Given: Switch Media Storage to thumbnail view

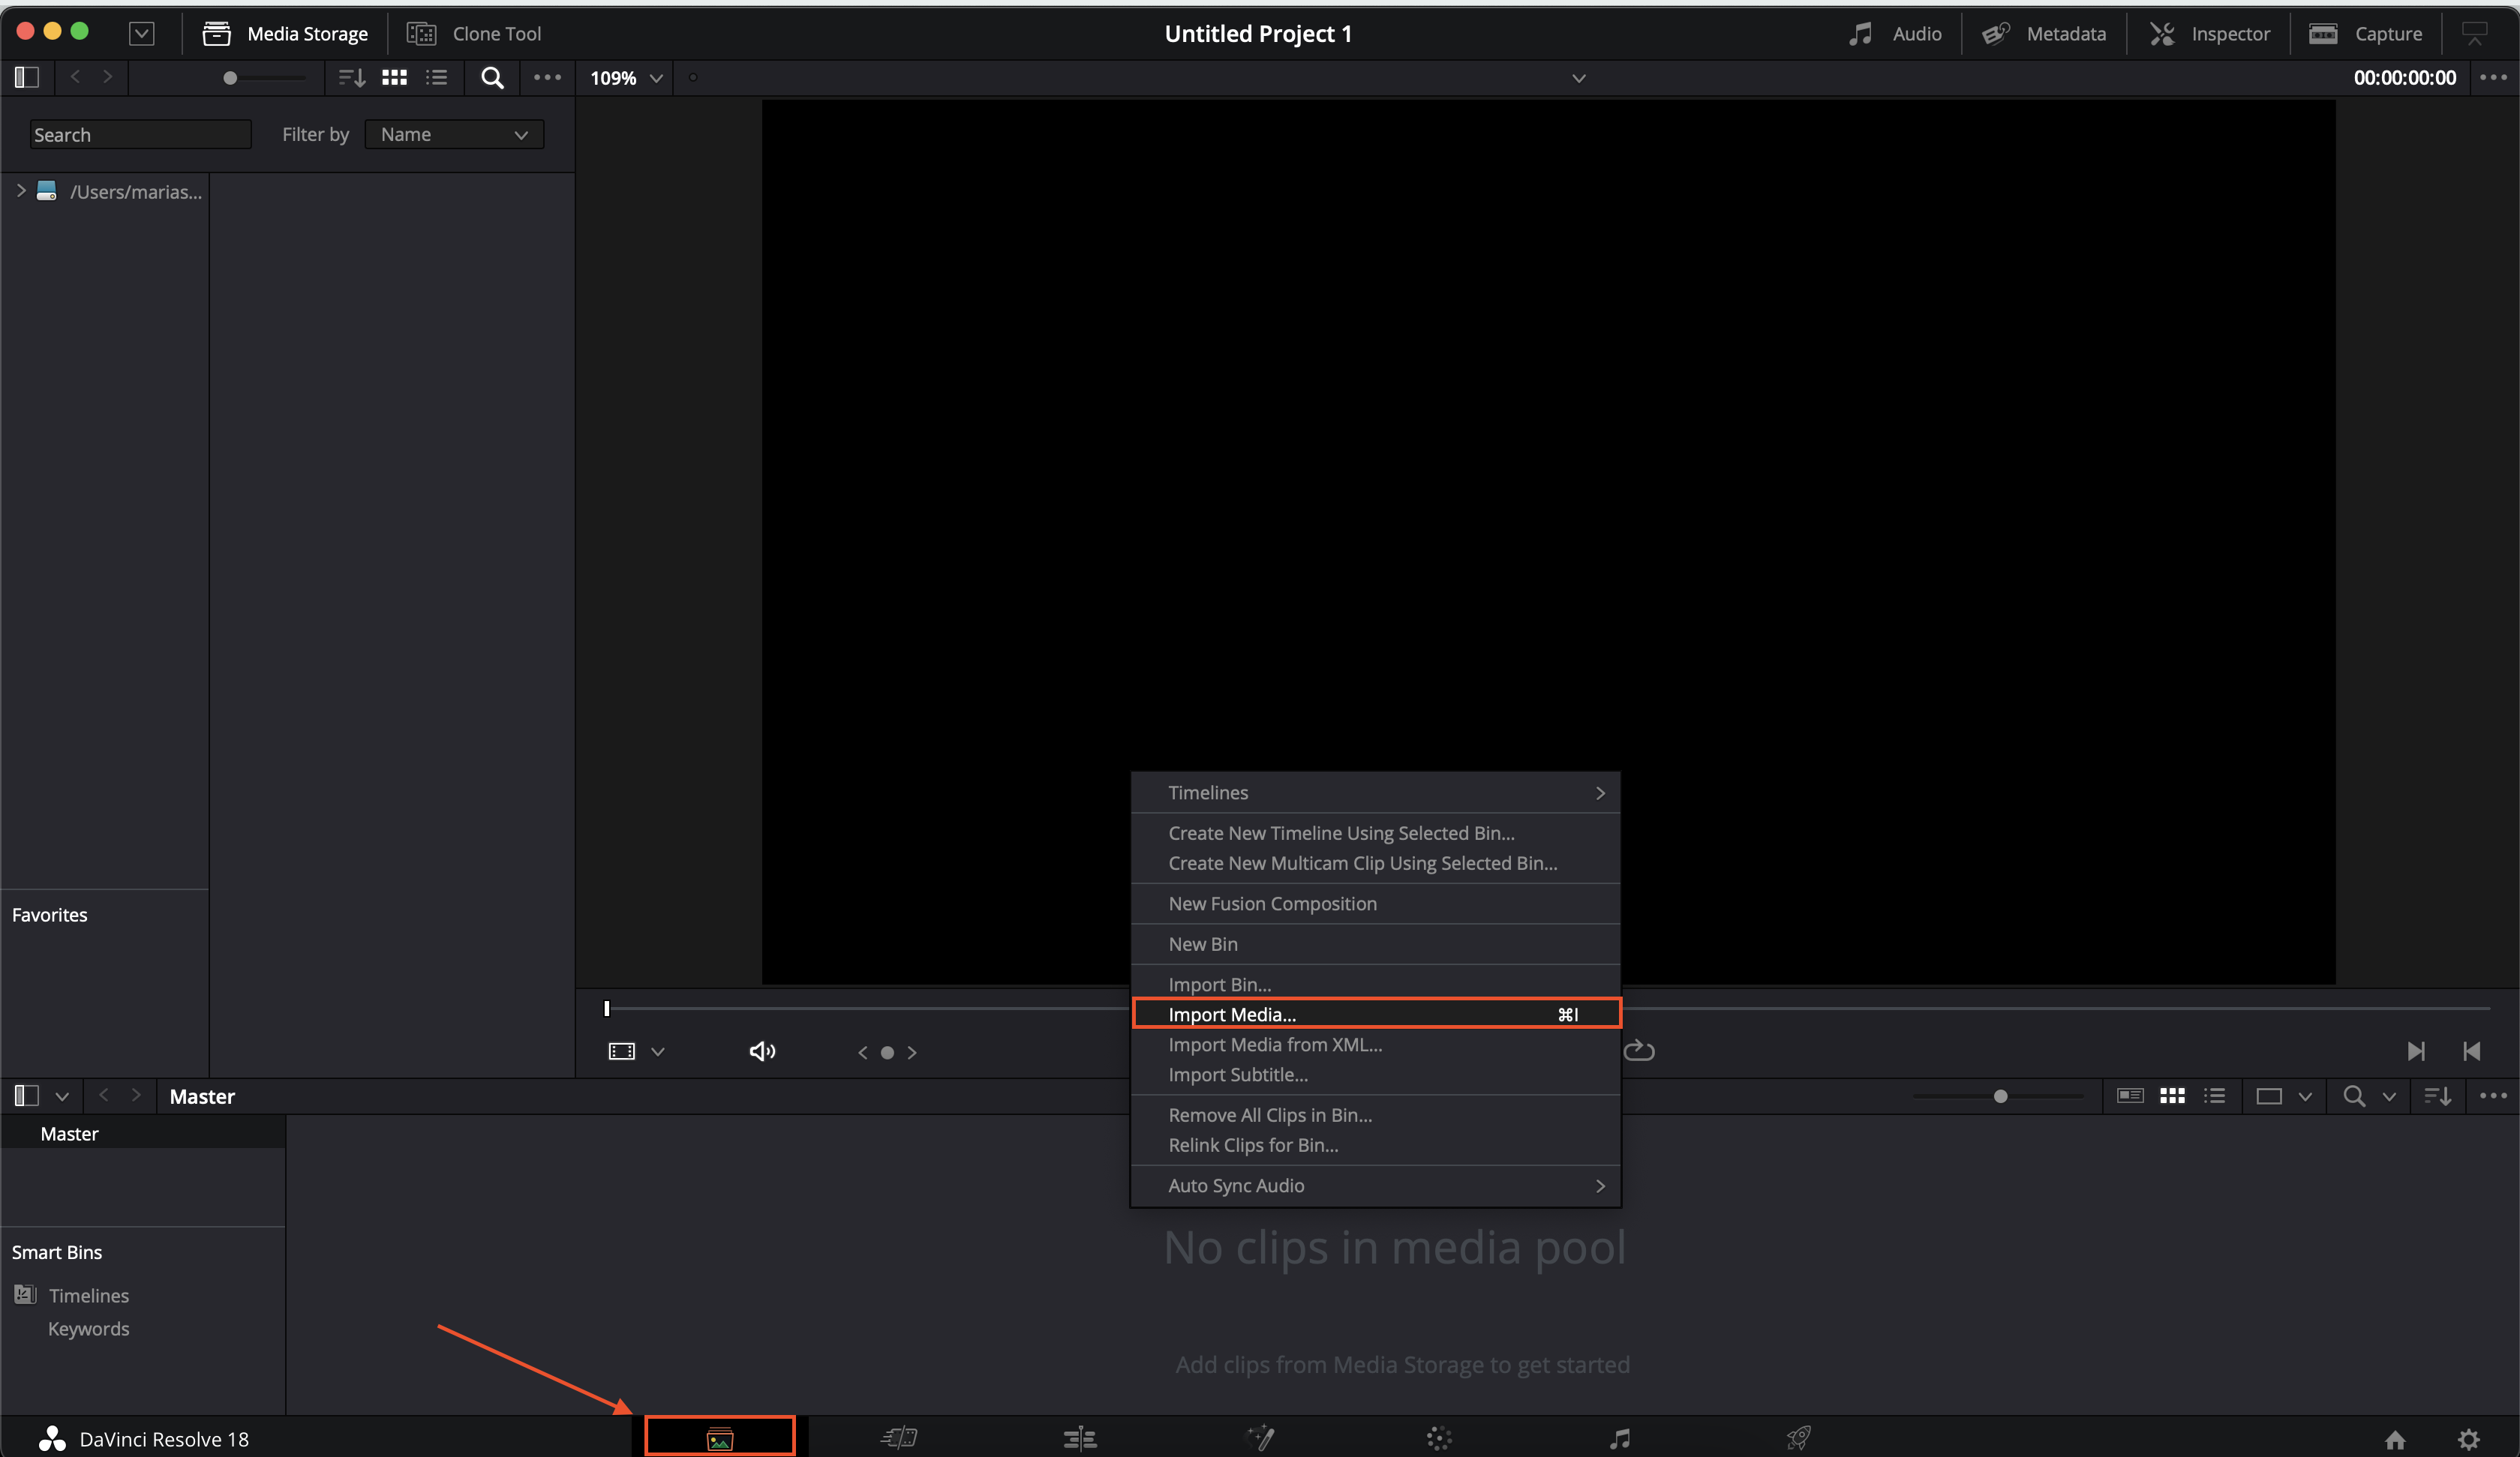Looking at the screenshot, I should (x=395, y=78).
